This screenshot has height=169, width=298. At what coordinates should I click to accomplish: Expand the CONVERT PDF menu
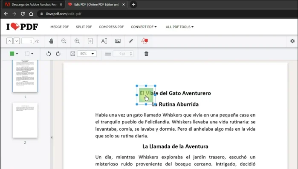144,27
